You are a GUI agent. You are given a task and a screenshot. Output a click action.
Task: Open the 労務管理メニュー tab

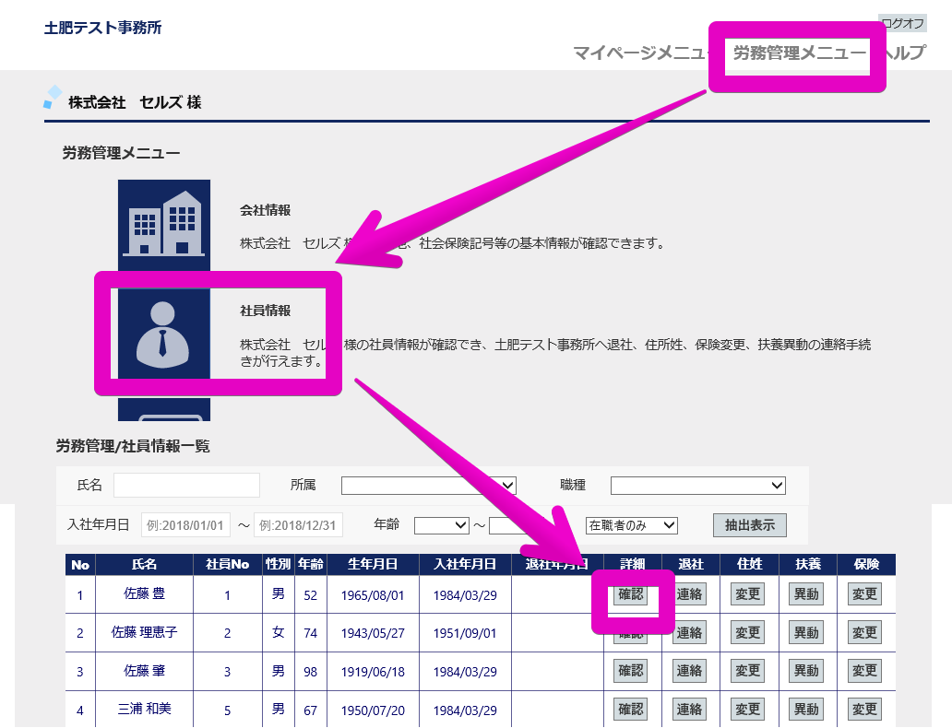pos(799,53)
